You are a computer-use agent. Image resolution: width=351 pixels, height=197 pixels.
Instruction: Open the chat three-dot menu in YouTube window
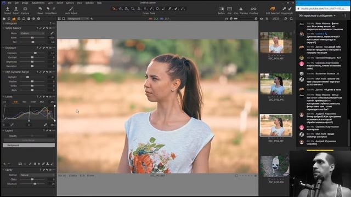(x=345, y=16)
